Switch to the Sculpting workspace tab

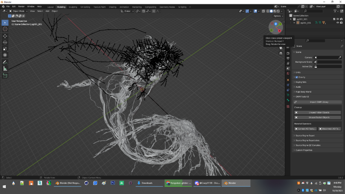point(73,7)
